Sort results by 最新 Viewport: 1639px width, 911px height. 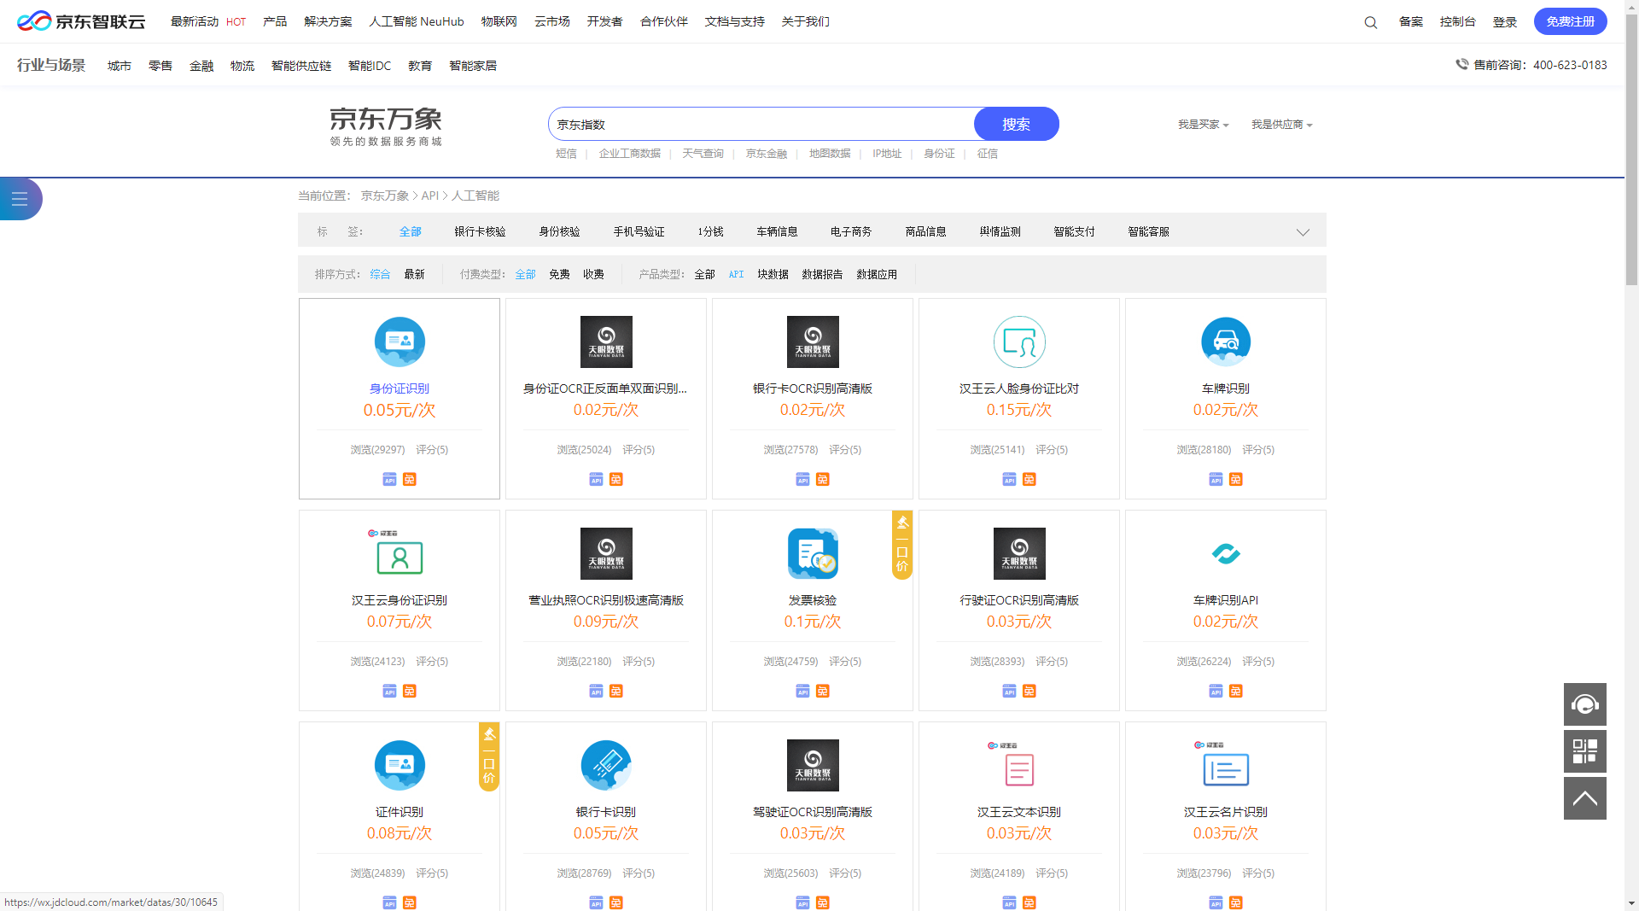click(414, 274)
